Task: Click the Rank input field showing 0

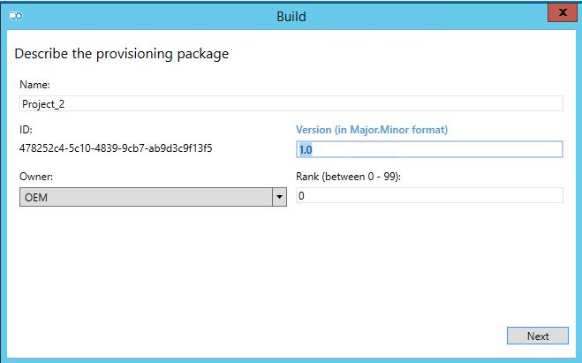Action: click(429, 195)
